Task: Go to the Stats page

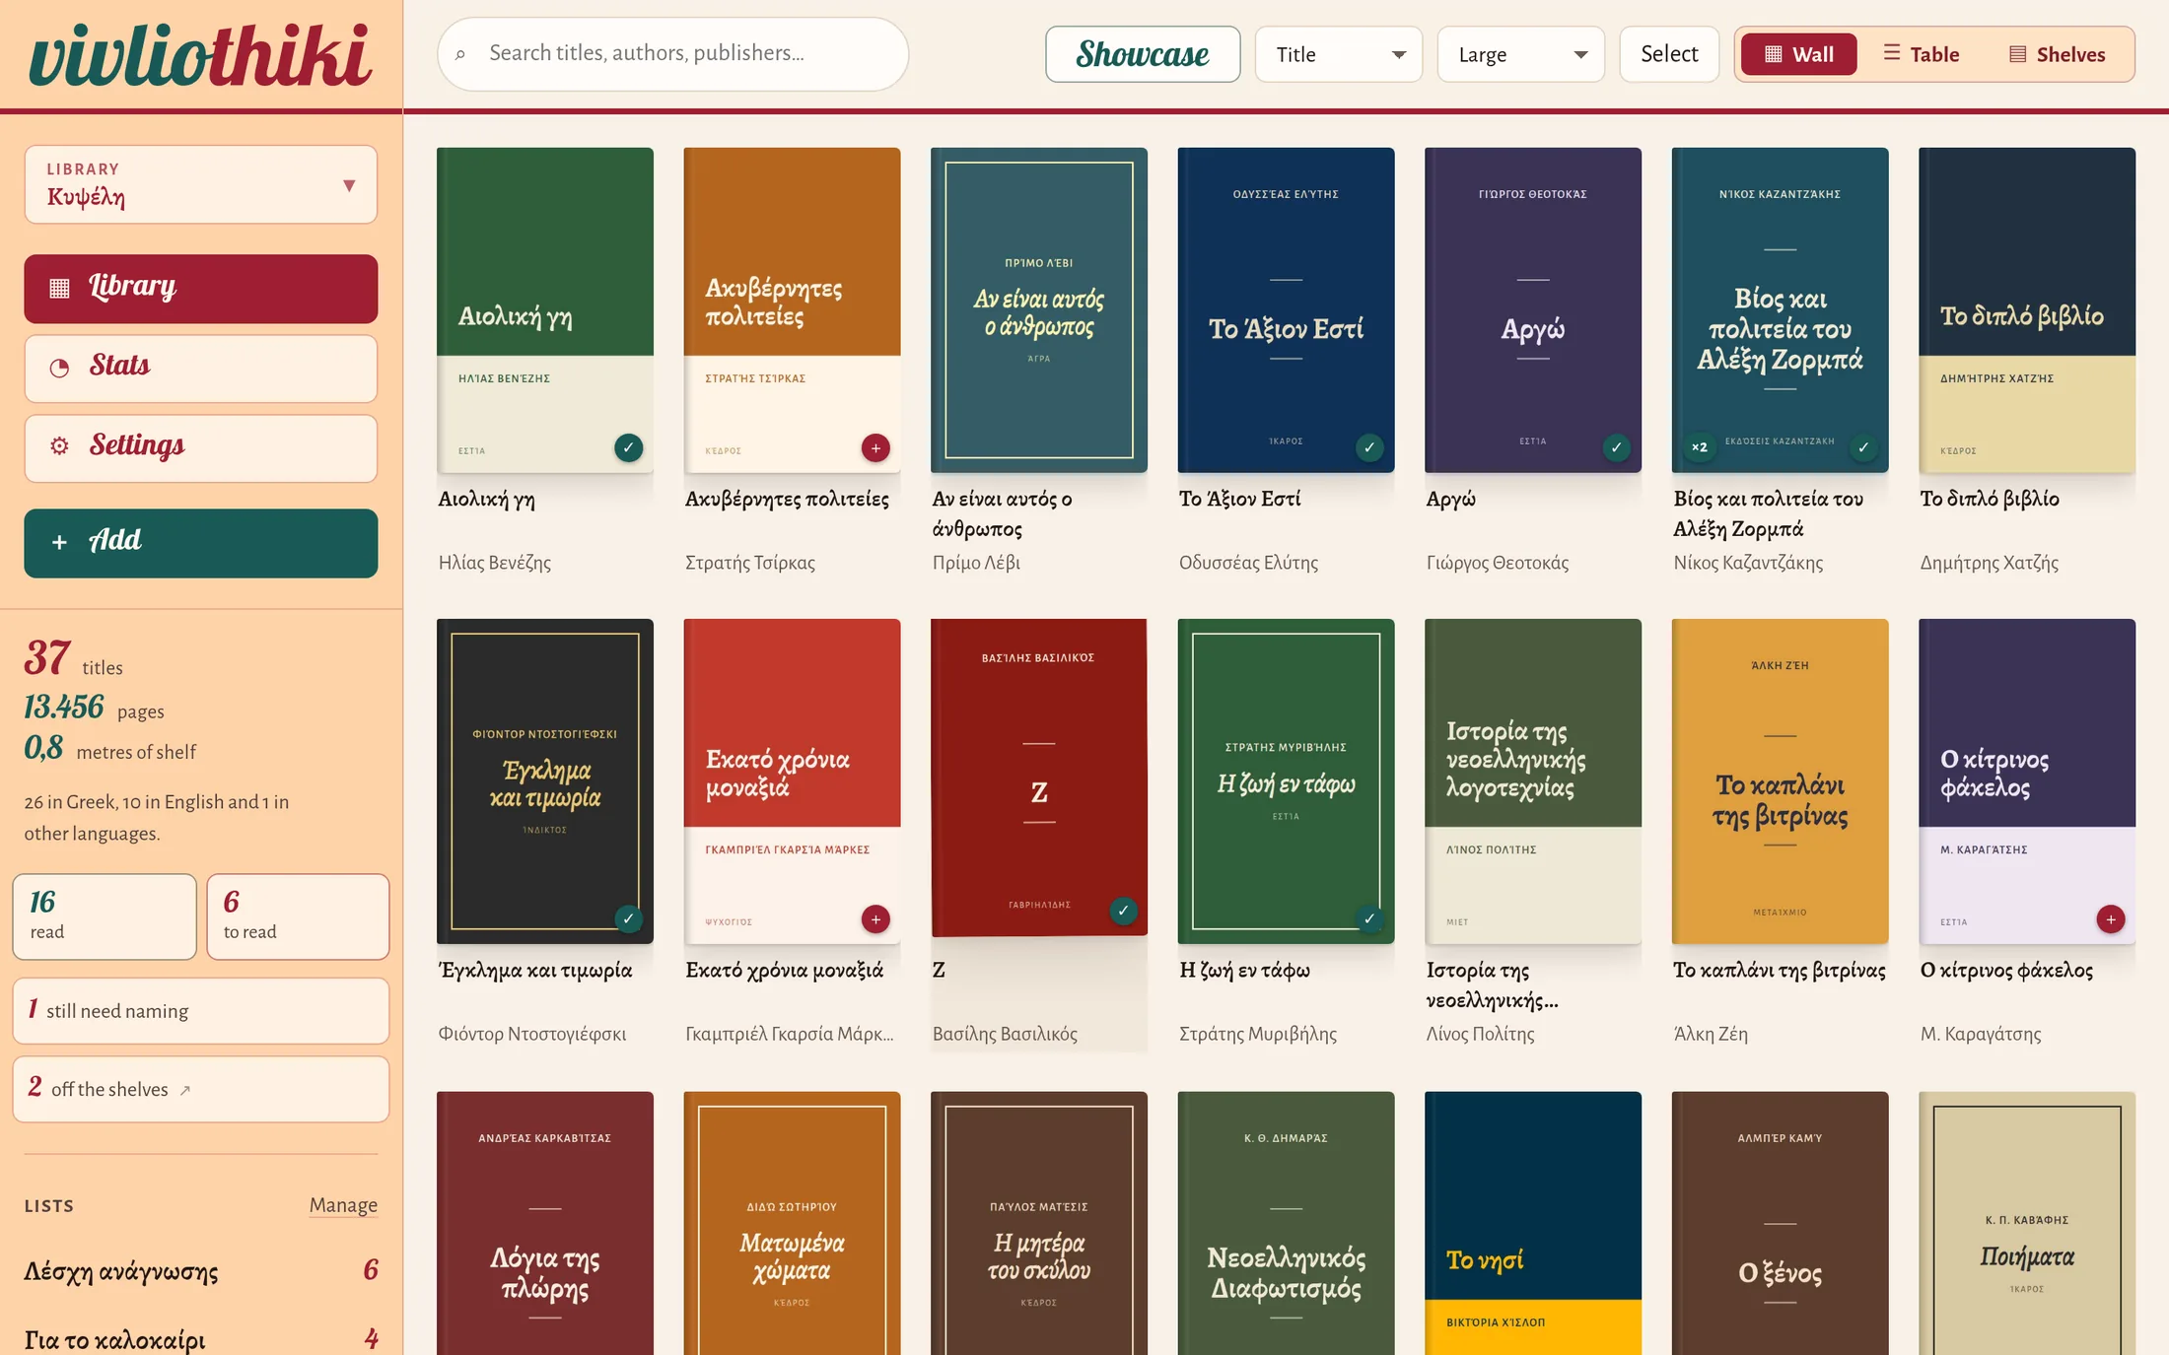Action: (201, 369)
